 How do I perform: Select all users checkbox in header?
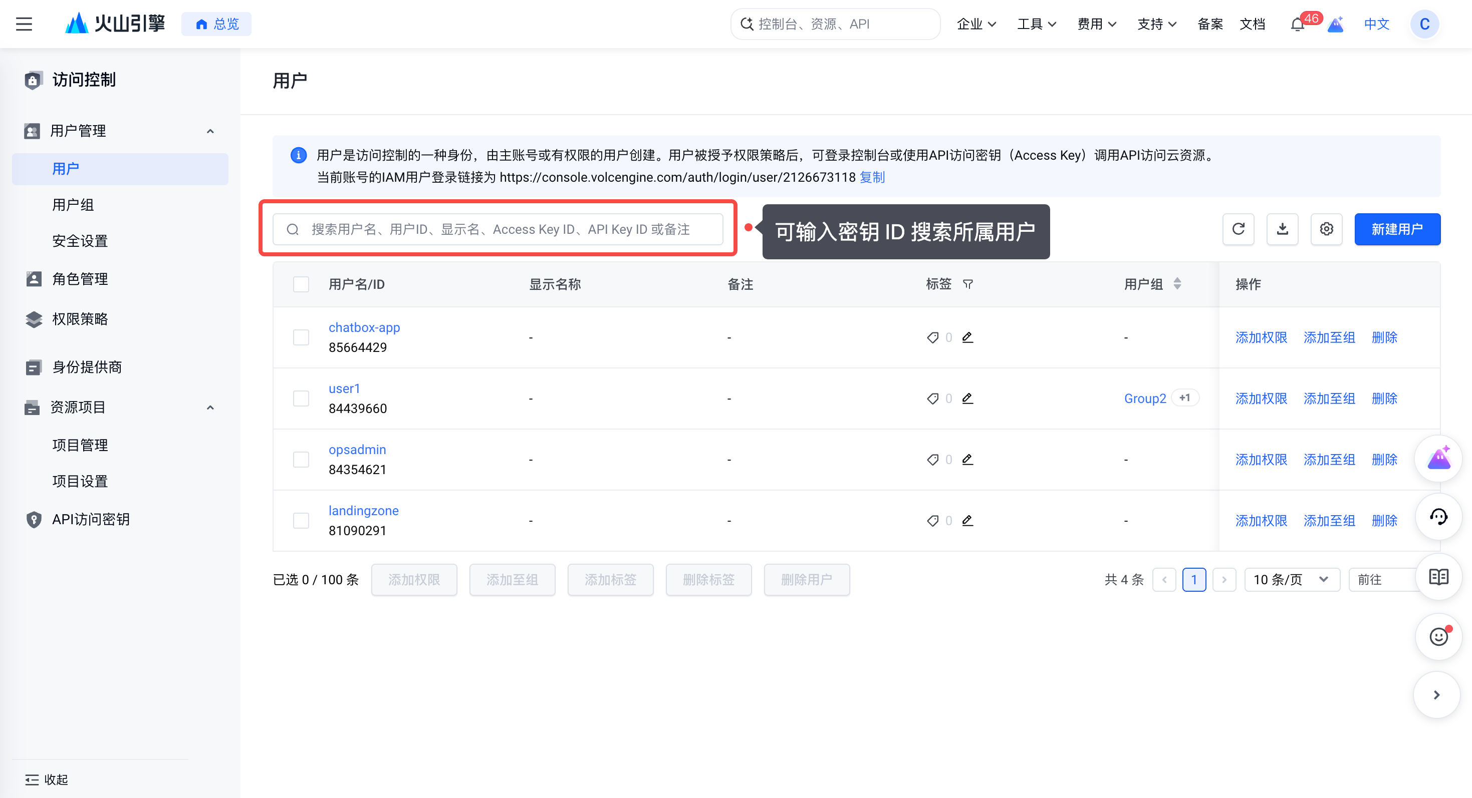[301, 284]
